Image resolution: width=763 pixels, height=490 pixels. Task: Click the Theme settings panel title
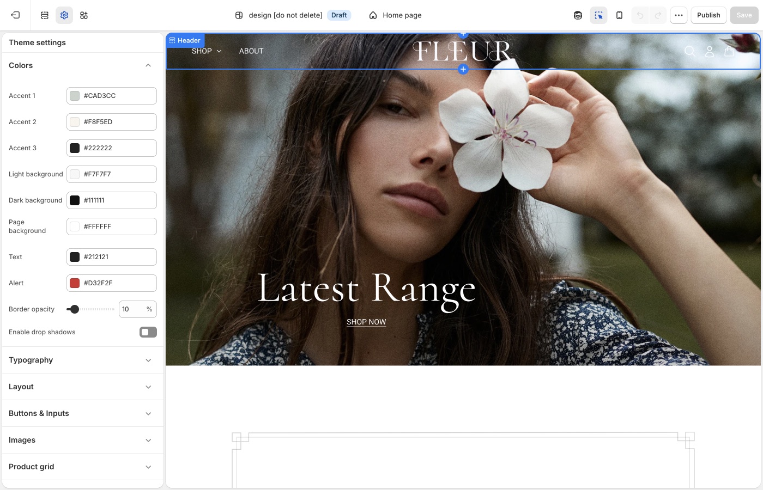click(37, 42)
